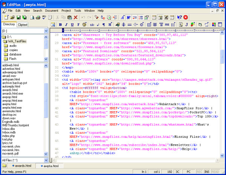Image resolution: width=226 pixels, height=175 pixels.
Task: Select the WA_TestFiles folder
Action: coord(17,41)
